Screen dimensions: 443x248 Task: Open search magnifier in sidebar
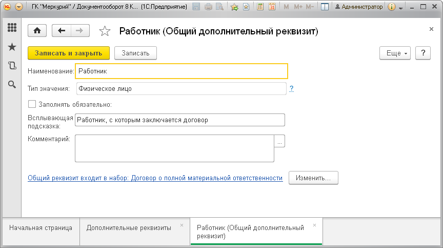[x=12, y=84]
